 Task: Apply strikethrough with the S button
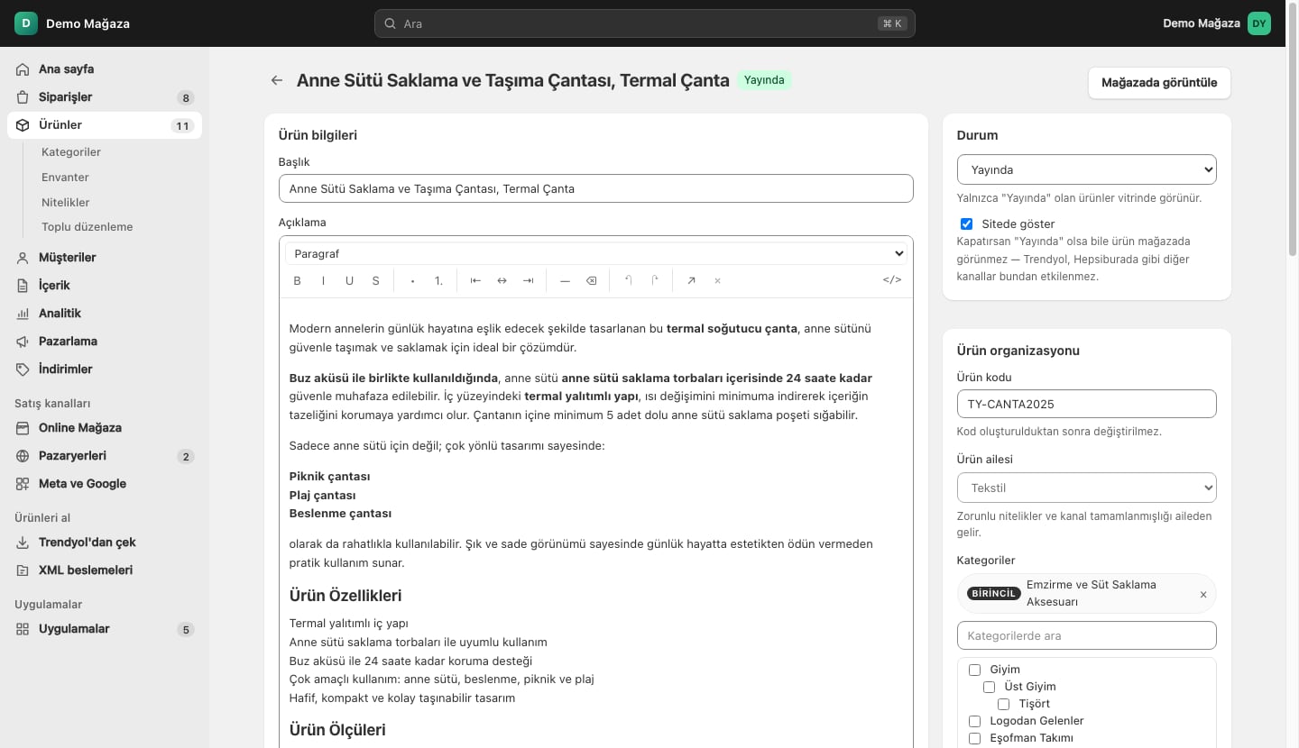(376, 280)
